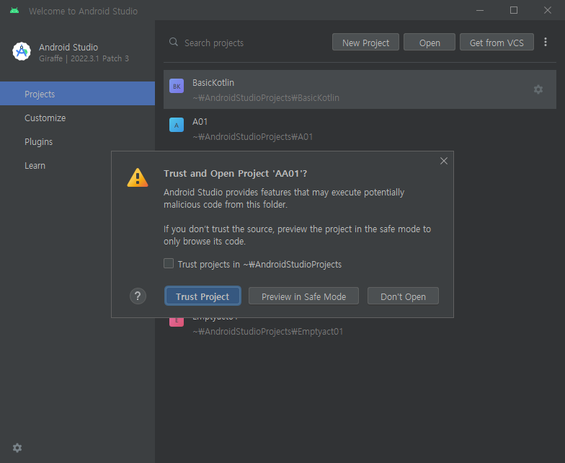Click the BasicKotlin project gear icon
The image size is (565, 463).
(538, 89)
